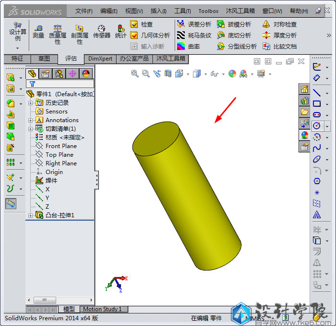Click the Zoom to Fit icon

pyautogui.click(x=135, y=74)
